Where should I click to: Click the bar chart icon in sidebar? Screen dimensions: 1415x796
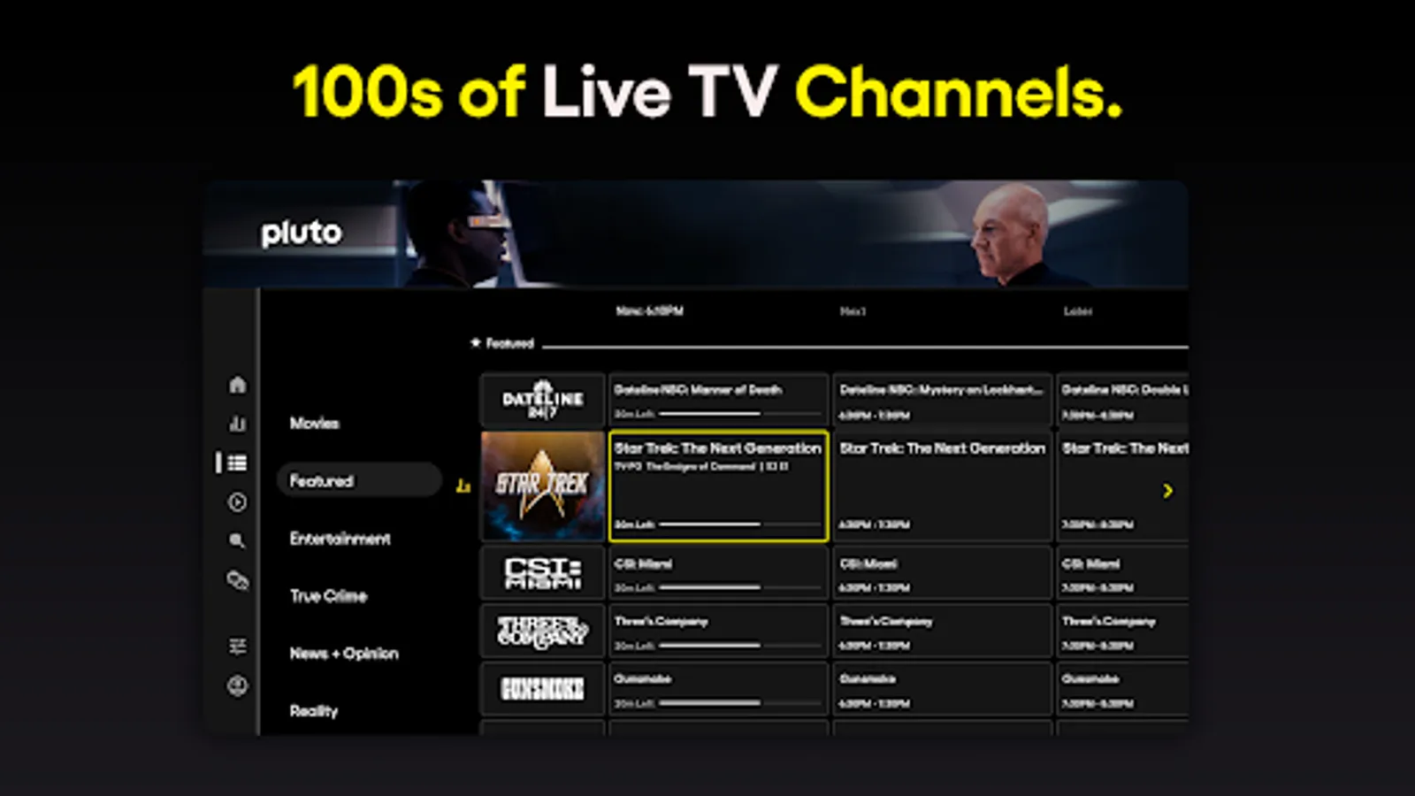(x=237, y=424)
